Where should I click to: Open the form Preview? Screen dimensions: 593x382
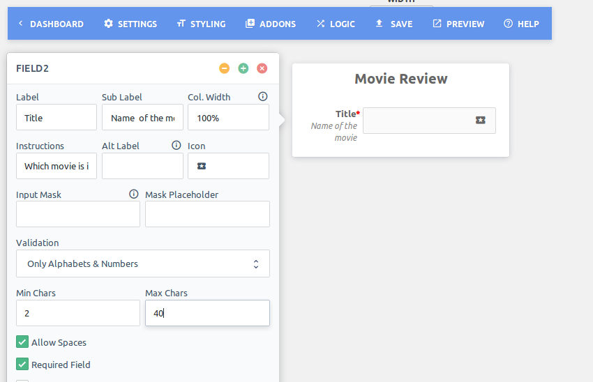click(458, 24)
